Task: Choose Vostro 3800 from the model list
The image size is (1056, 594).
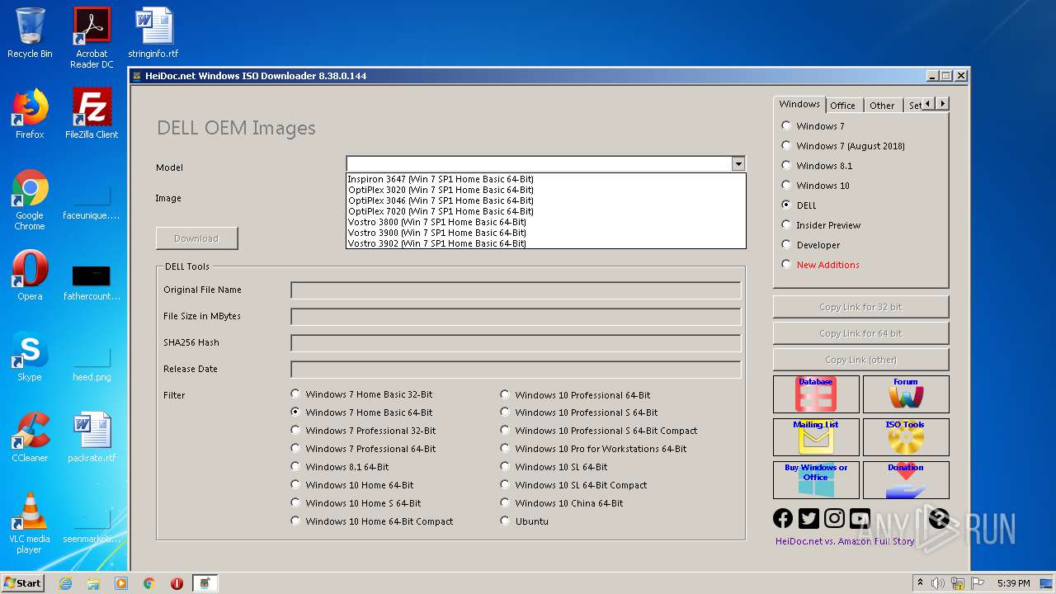Action: (545, 222)
